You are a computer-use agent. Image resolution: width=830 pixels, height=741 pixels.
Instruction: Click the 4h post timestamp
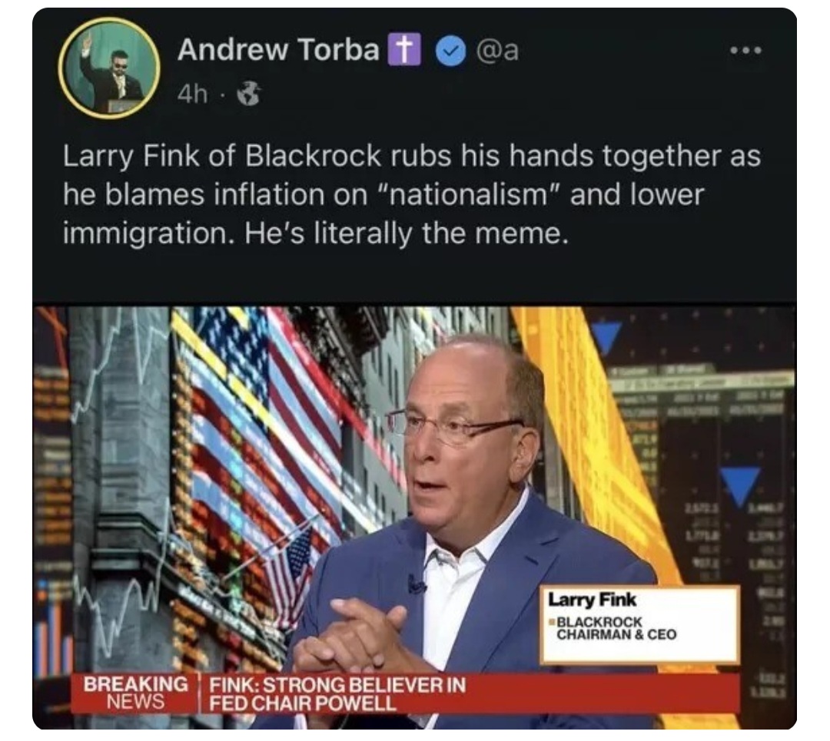pos(192,94)
